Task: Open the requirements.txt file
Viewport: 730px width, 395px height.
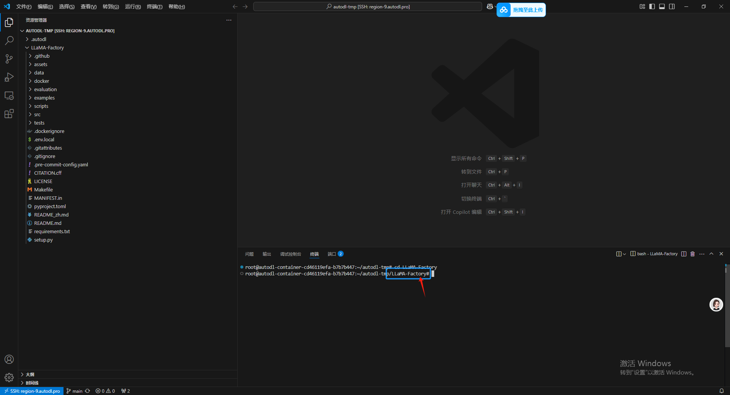Action: 128,231
